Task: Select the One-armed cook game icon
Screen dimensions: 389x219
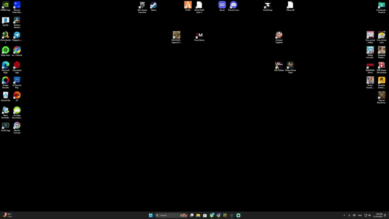Action: tap(382, 37)
